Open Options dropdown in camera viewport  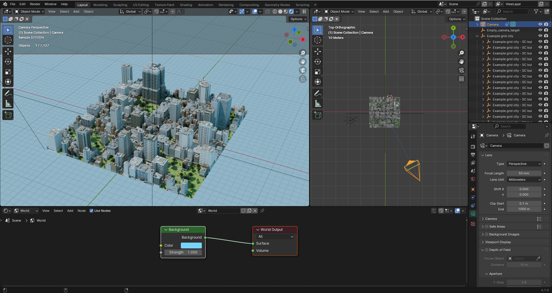(x=298, y=19)
